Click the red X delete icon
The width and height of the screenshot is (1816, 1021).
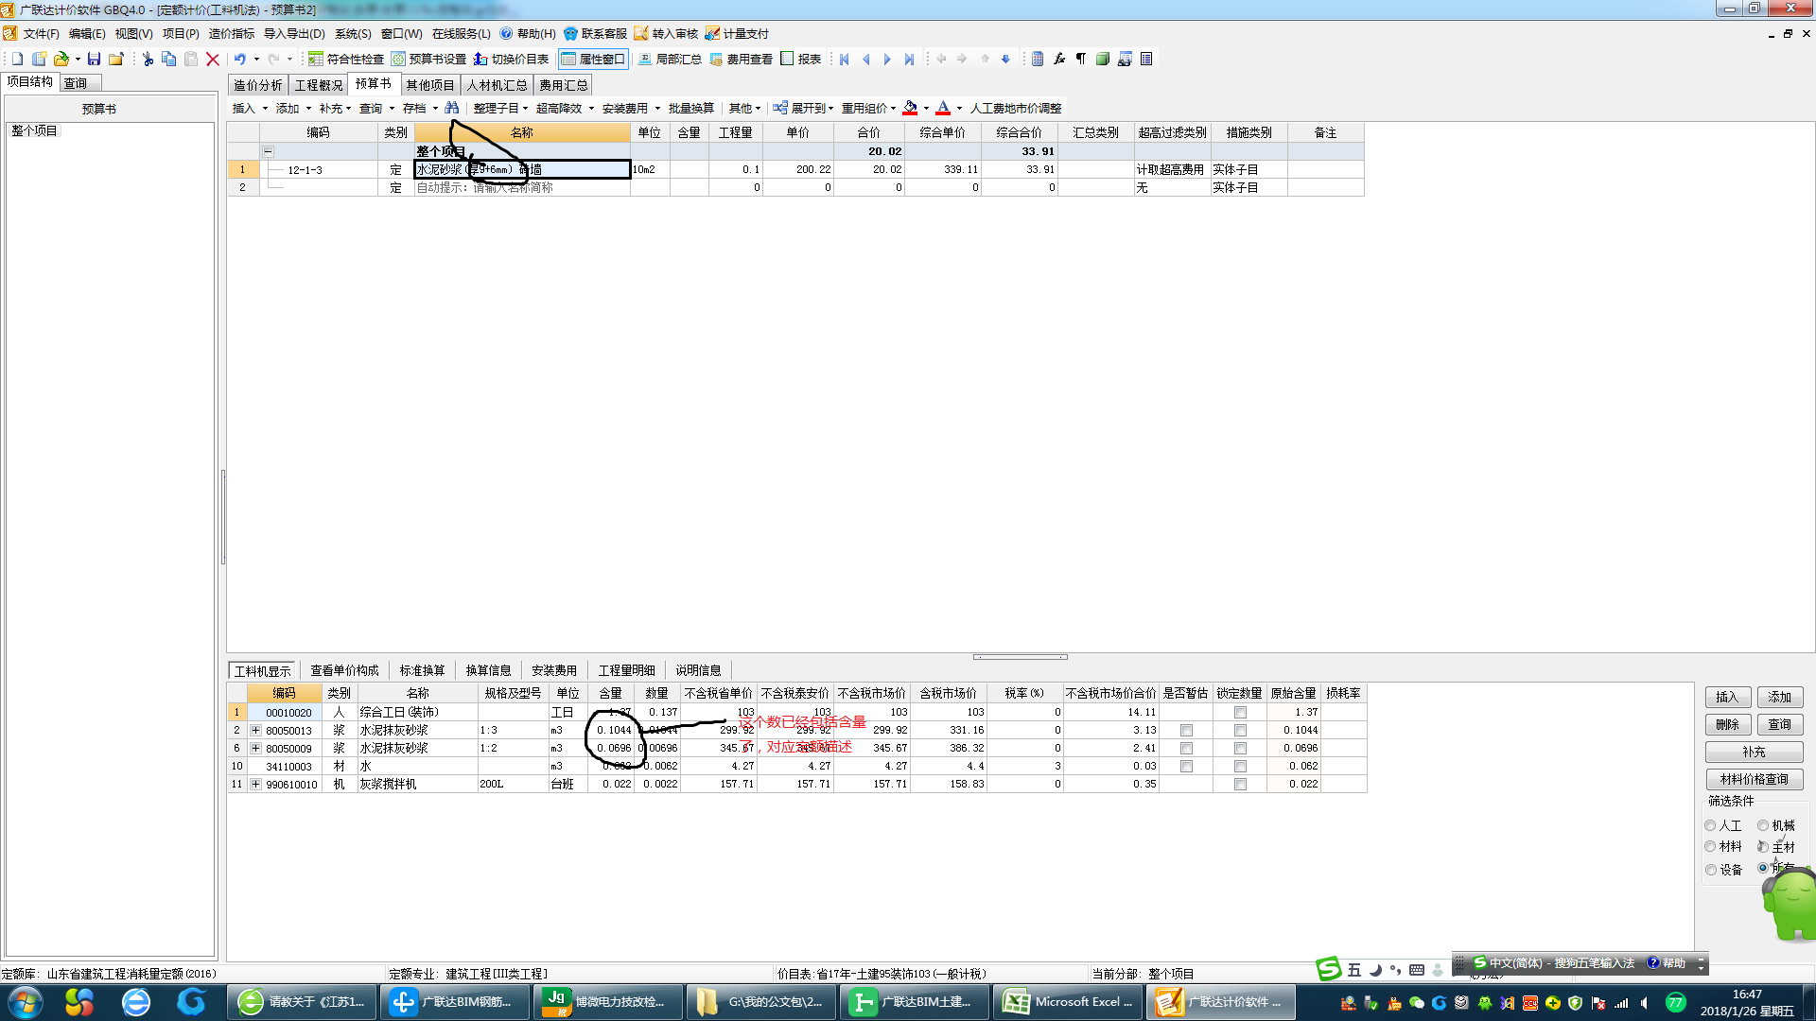click(213, 59)
